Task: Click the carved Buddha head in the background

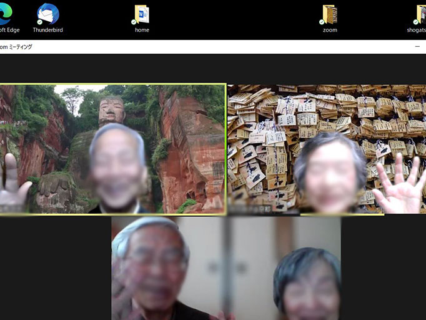Action: coord(111,111)
